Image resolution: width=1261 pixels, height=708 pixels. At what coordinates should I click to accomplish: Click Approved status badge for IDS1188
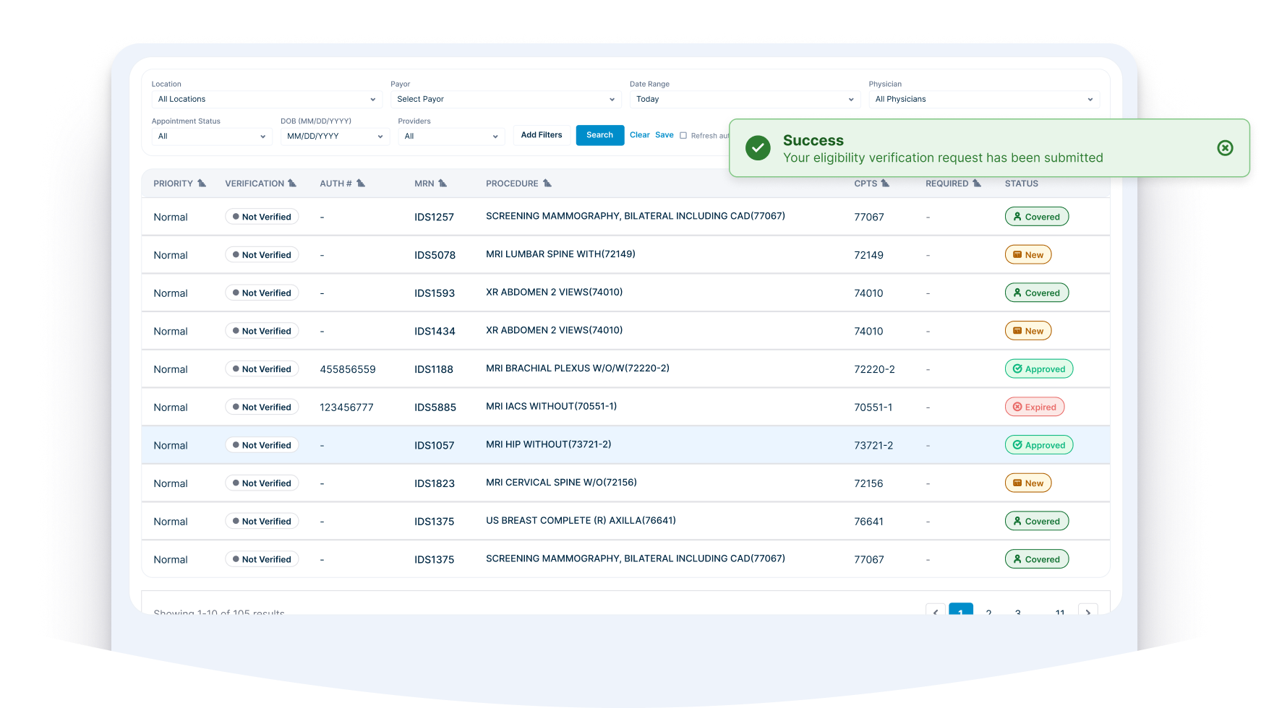1039,369
